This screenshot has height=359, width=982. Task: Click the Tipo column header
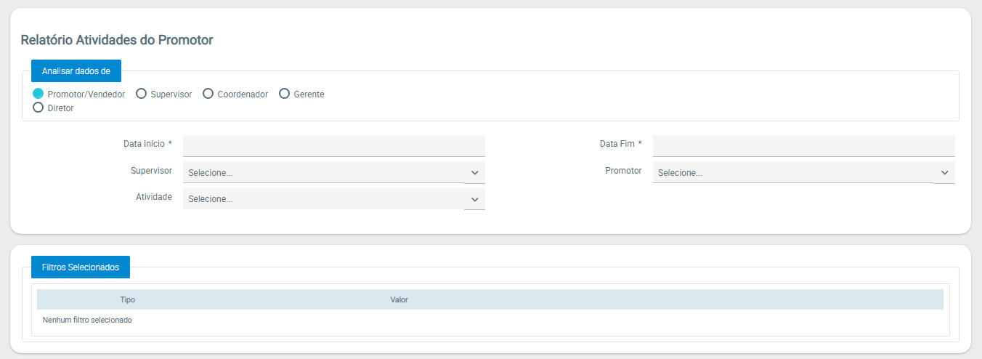pyautogui.click(x=128, y=299)
